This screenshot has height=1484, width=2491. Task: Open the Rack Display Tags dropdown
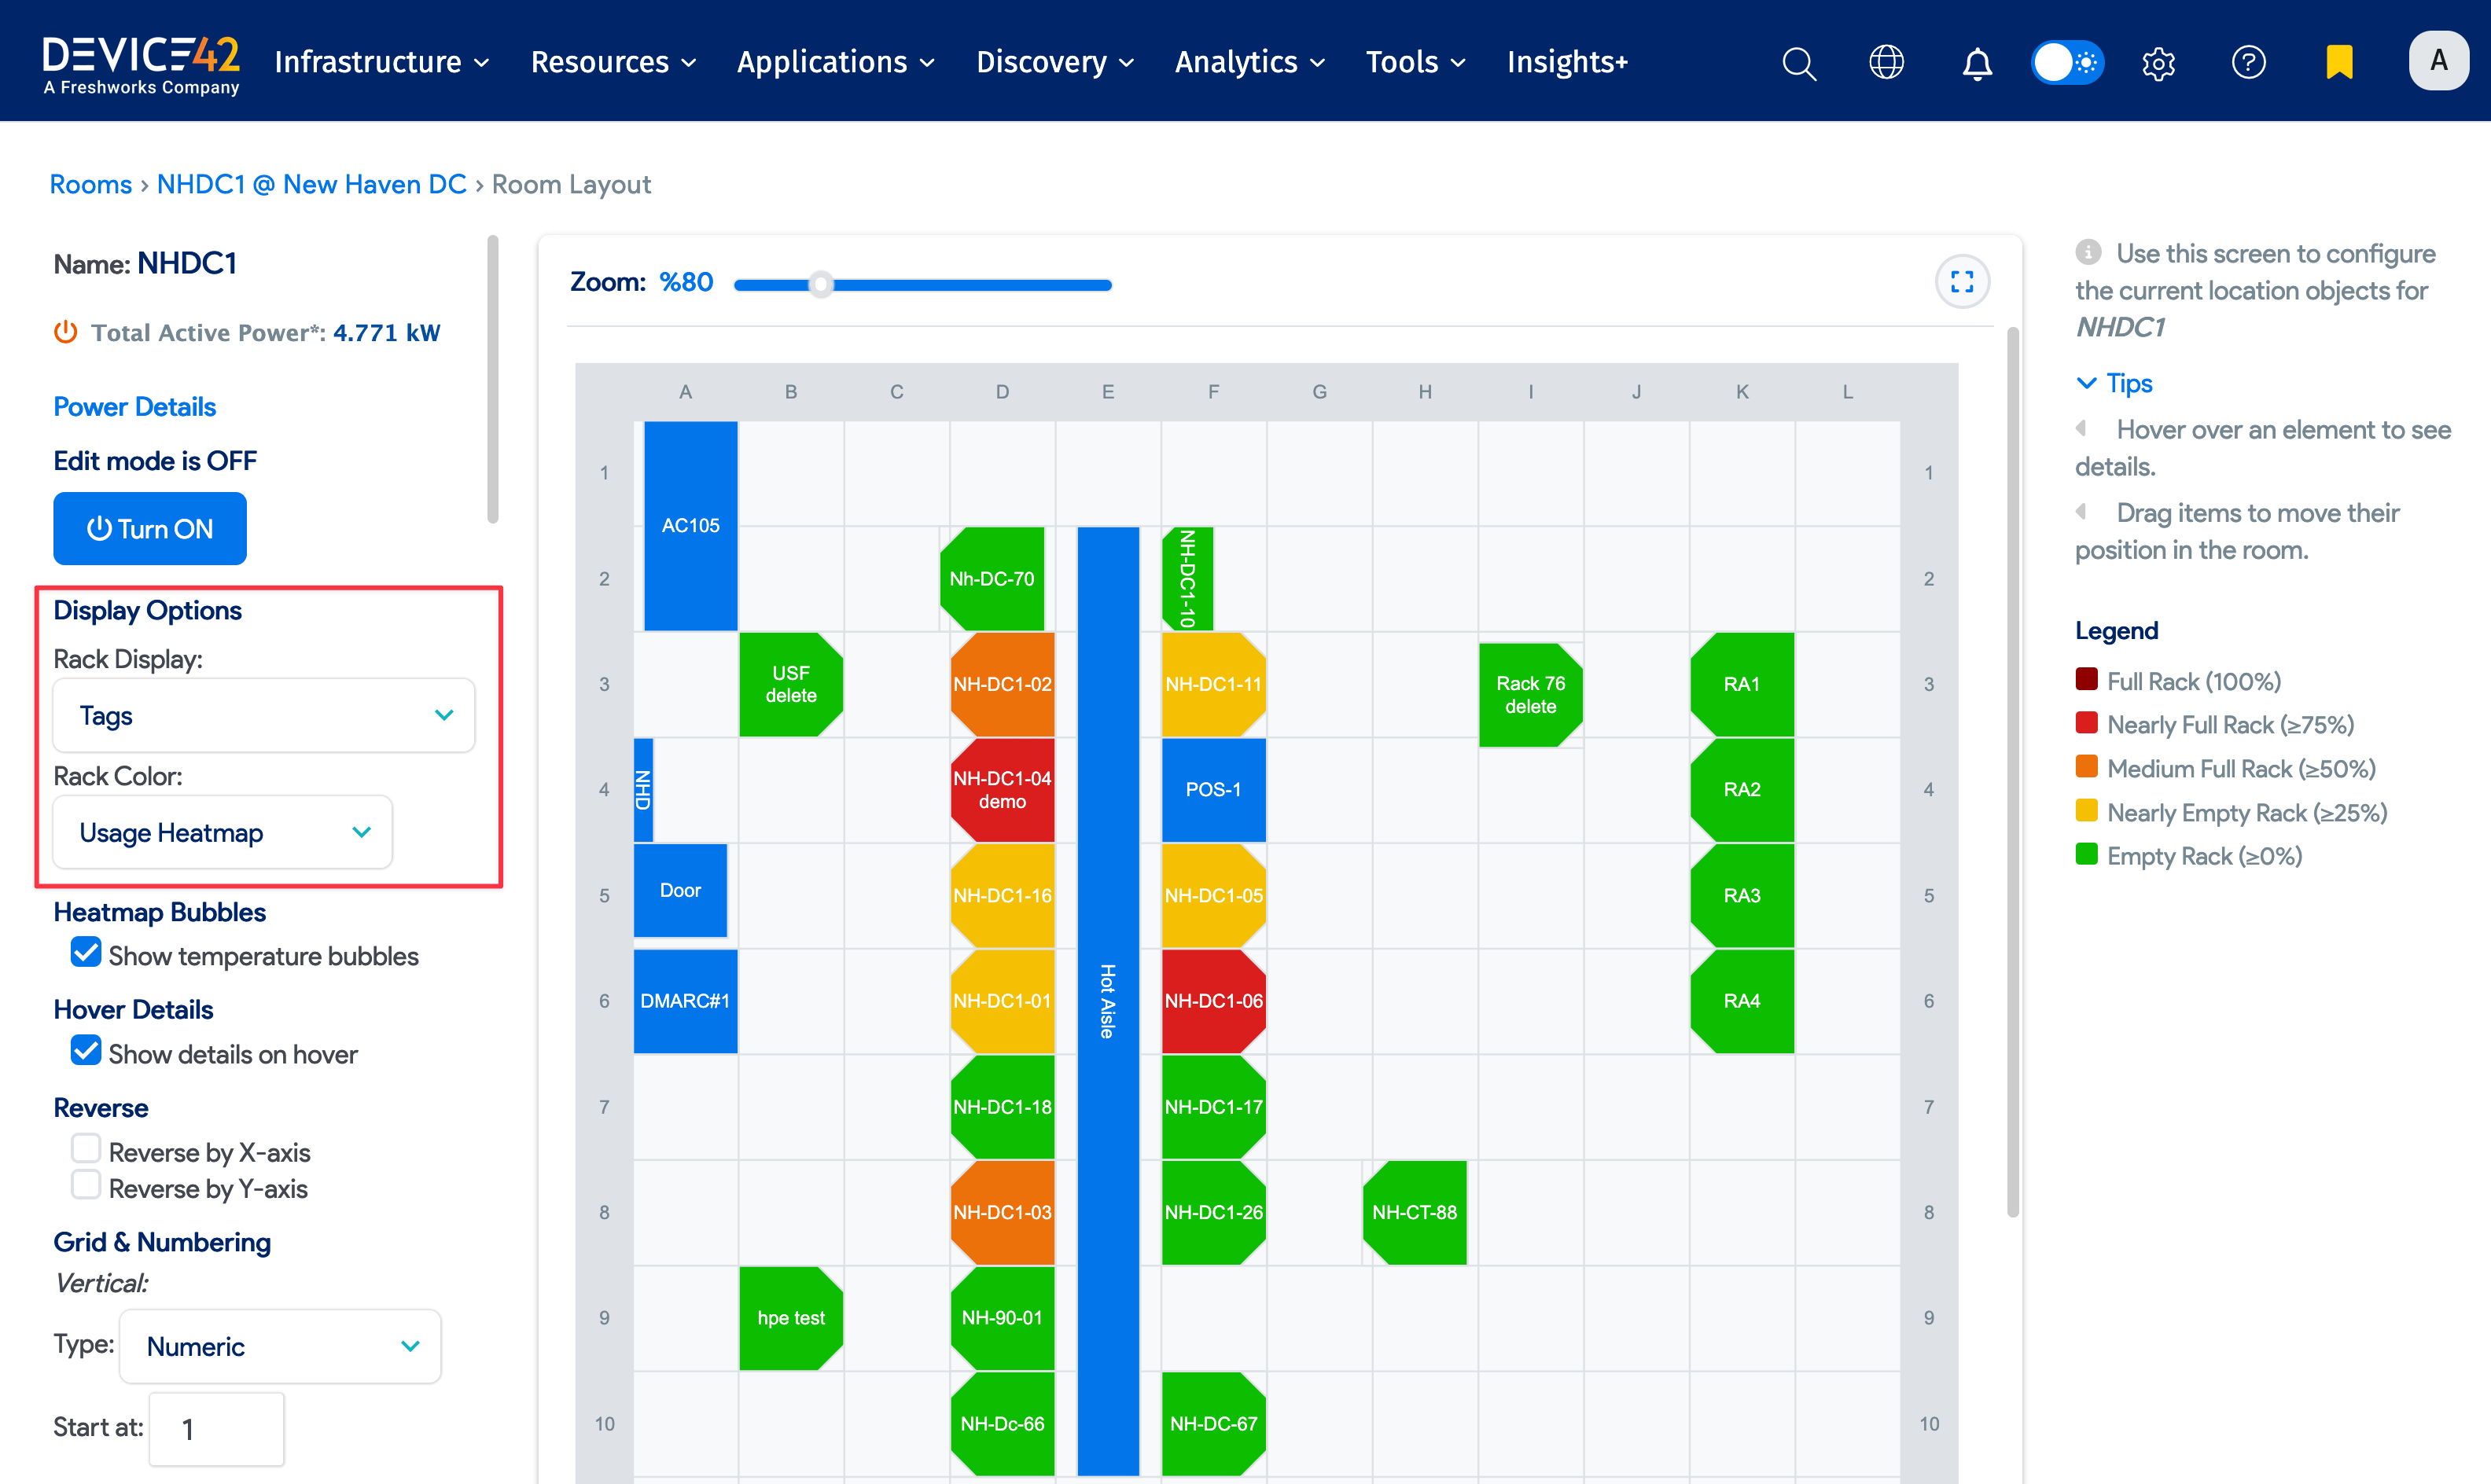coord(264,715)
